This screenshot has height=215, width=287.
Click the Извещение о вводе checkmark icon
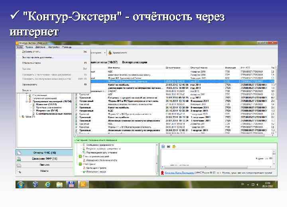[x=84, y=172]
